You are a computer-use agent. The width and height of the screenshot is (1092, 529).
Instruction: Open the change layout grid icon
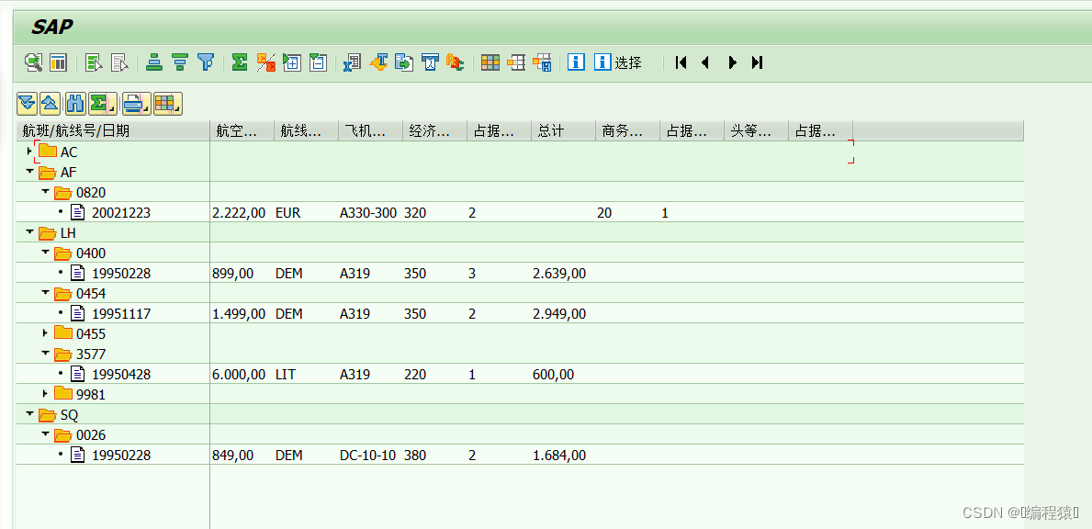click(490, 62)
